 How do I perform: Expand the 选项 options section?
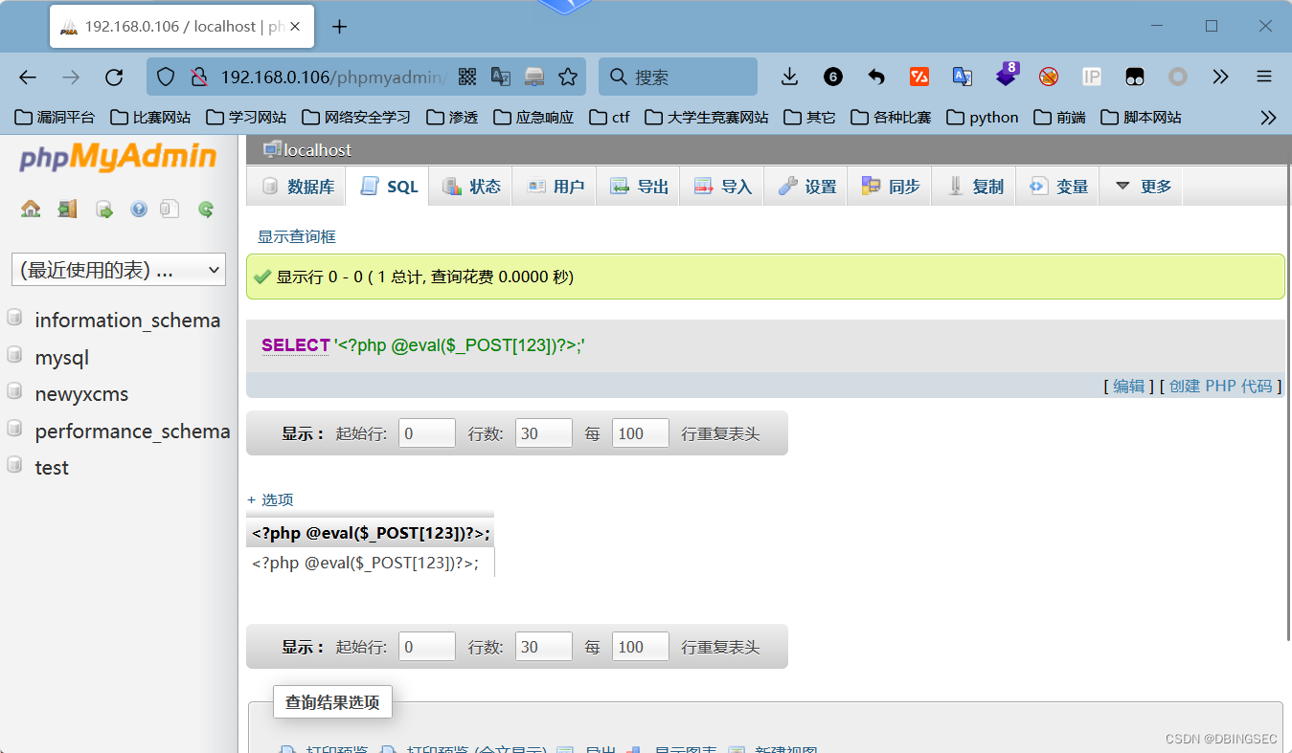click(x=270, y=499)
